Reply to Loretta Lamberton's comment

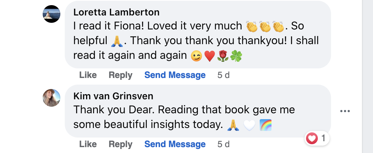coord(120,75)
